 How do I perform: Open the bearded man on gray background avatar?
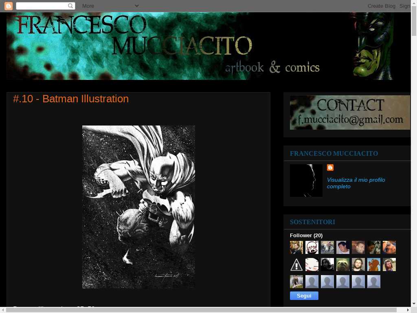(358, 265)
